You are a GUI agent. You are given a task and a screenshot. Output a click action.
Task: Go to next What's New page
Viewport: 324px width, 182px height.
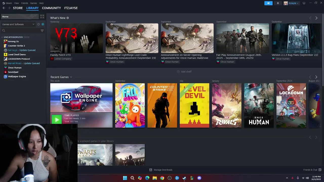[316, 18]
